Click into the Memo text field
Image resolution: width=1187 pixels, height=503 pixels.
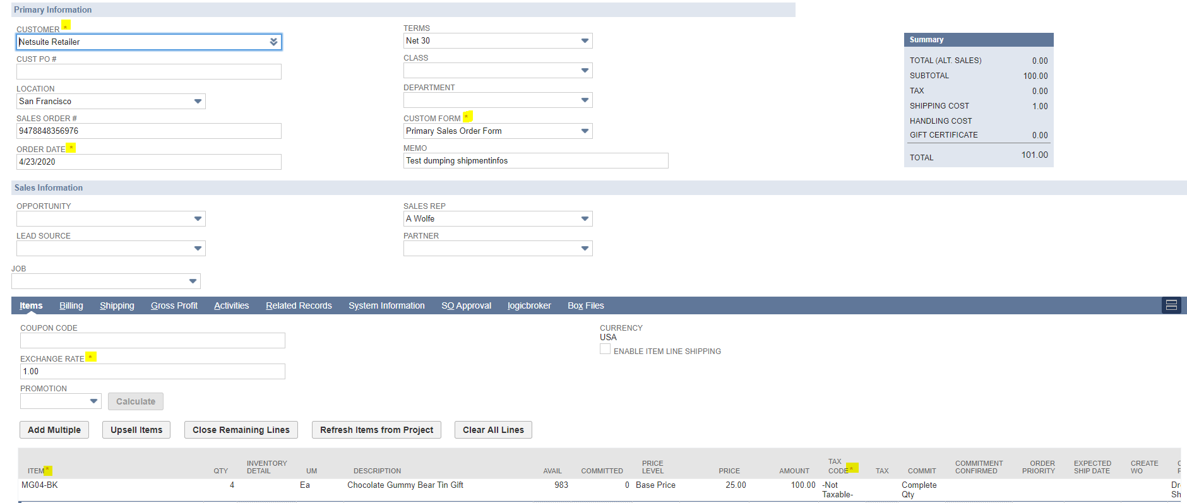[x=535, y=161]
